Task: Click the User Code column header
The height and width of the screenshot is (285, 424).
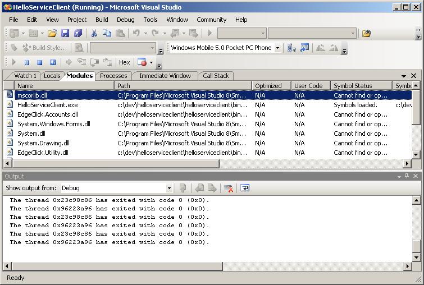Action: pos(311,86)
